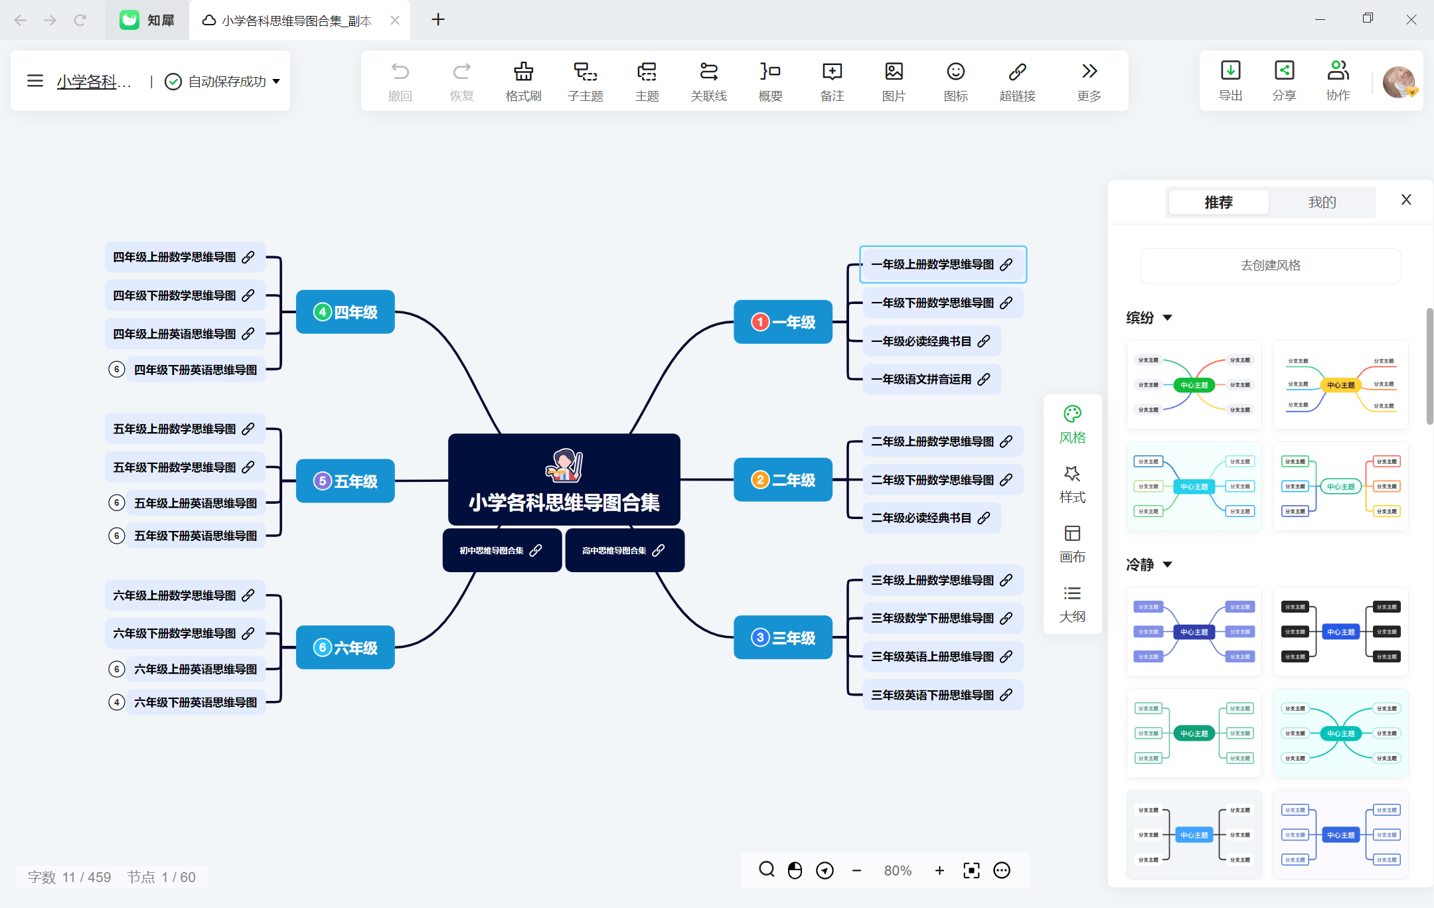Image resolution: width=1434 pixels, height=908 pixels.
Task: Switch to the 推荐 styles tab
Action: click(x=1218, y=202)
